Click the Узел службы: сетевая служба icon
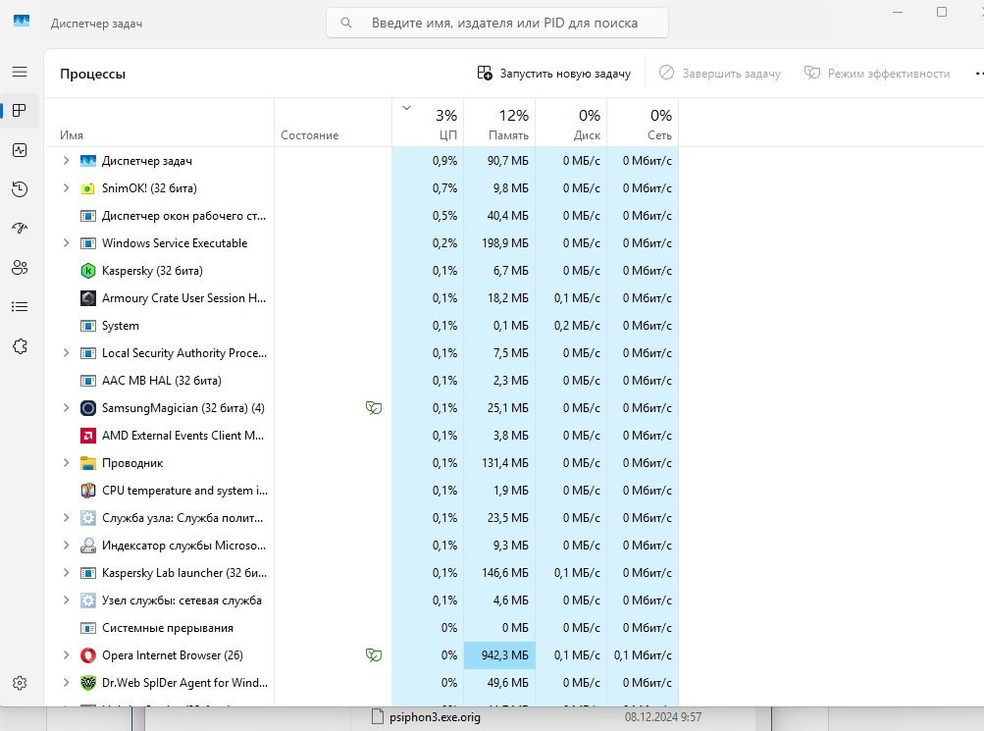The height and width of the screenshot is (731, 984). 88,600
